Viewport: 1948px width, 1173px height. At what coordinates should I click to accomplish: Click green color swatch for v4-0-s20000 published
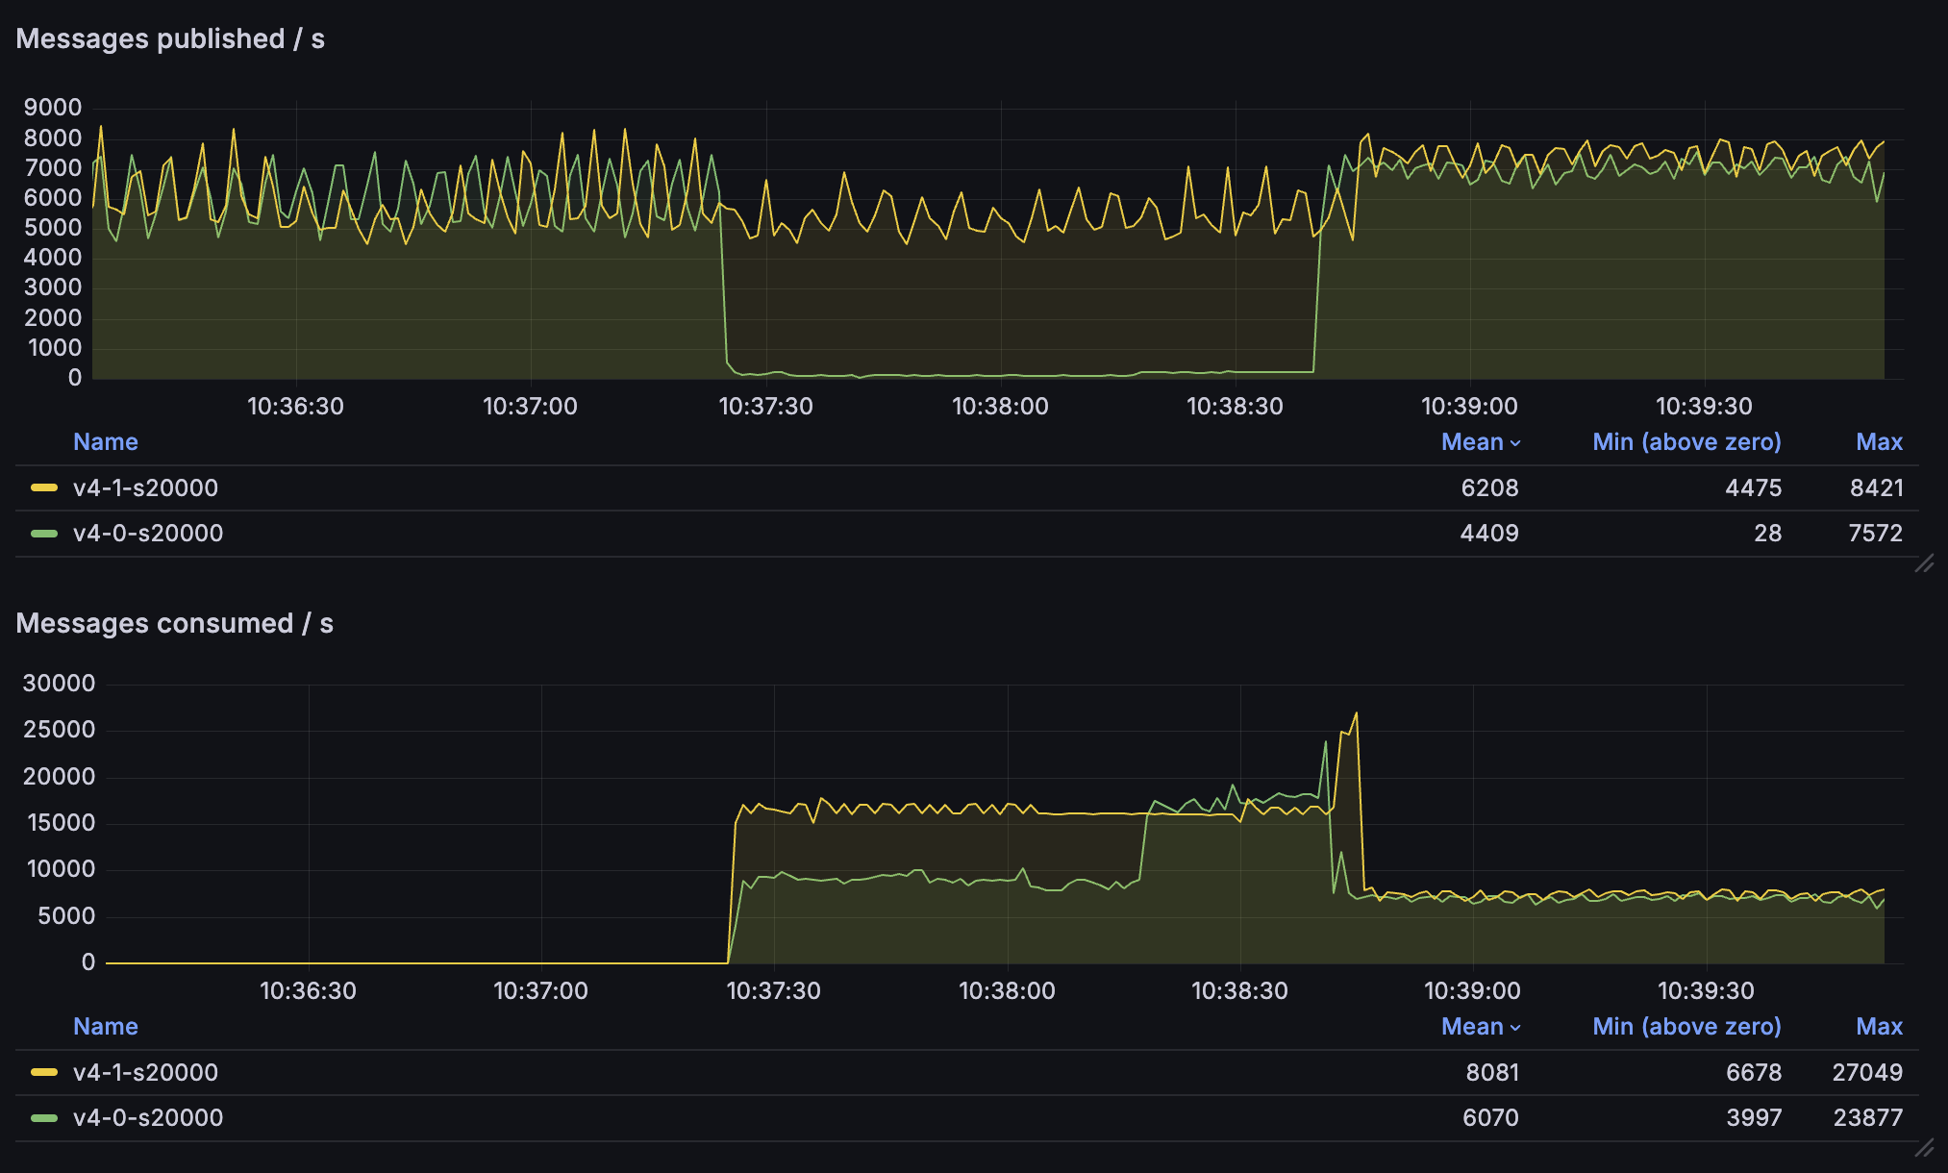[x=45, y=533]
